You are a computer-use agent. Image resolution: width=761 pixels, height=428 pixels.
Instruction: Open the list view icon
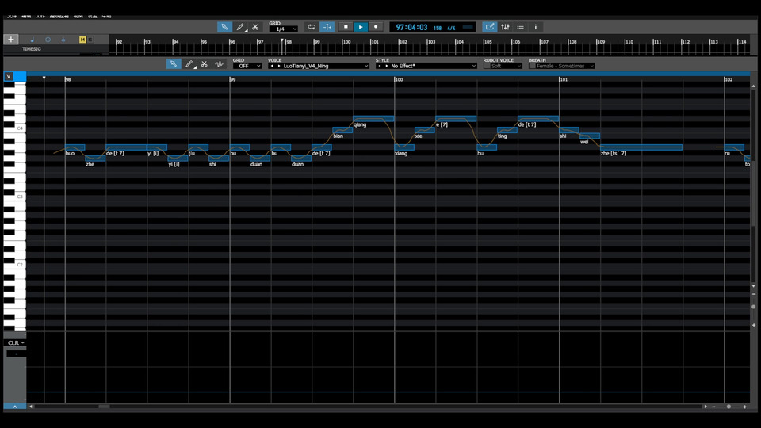pyautogui.click(x=520, y=27)
